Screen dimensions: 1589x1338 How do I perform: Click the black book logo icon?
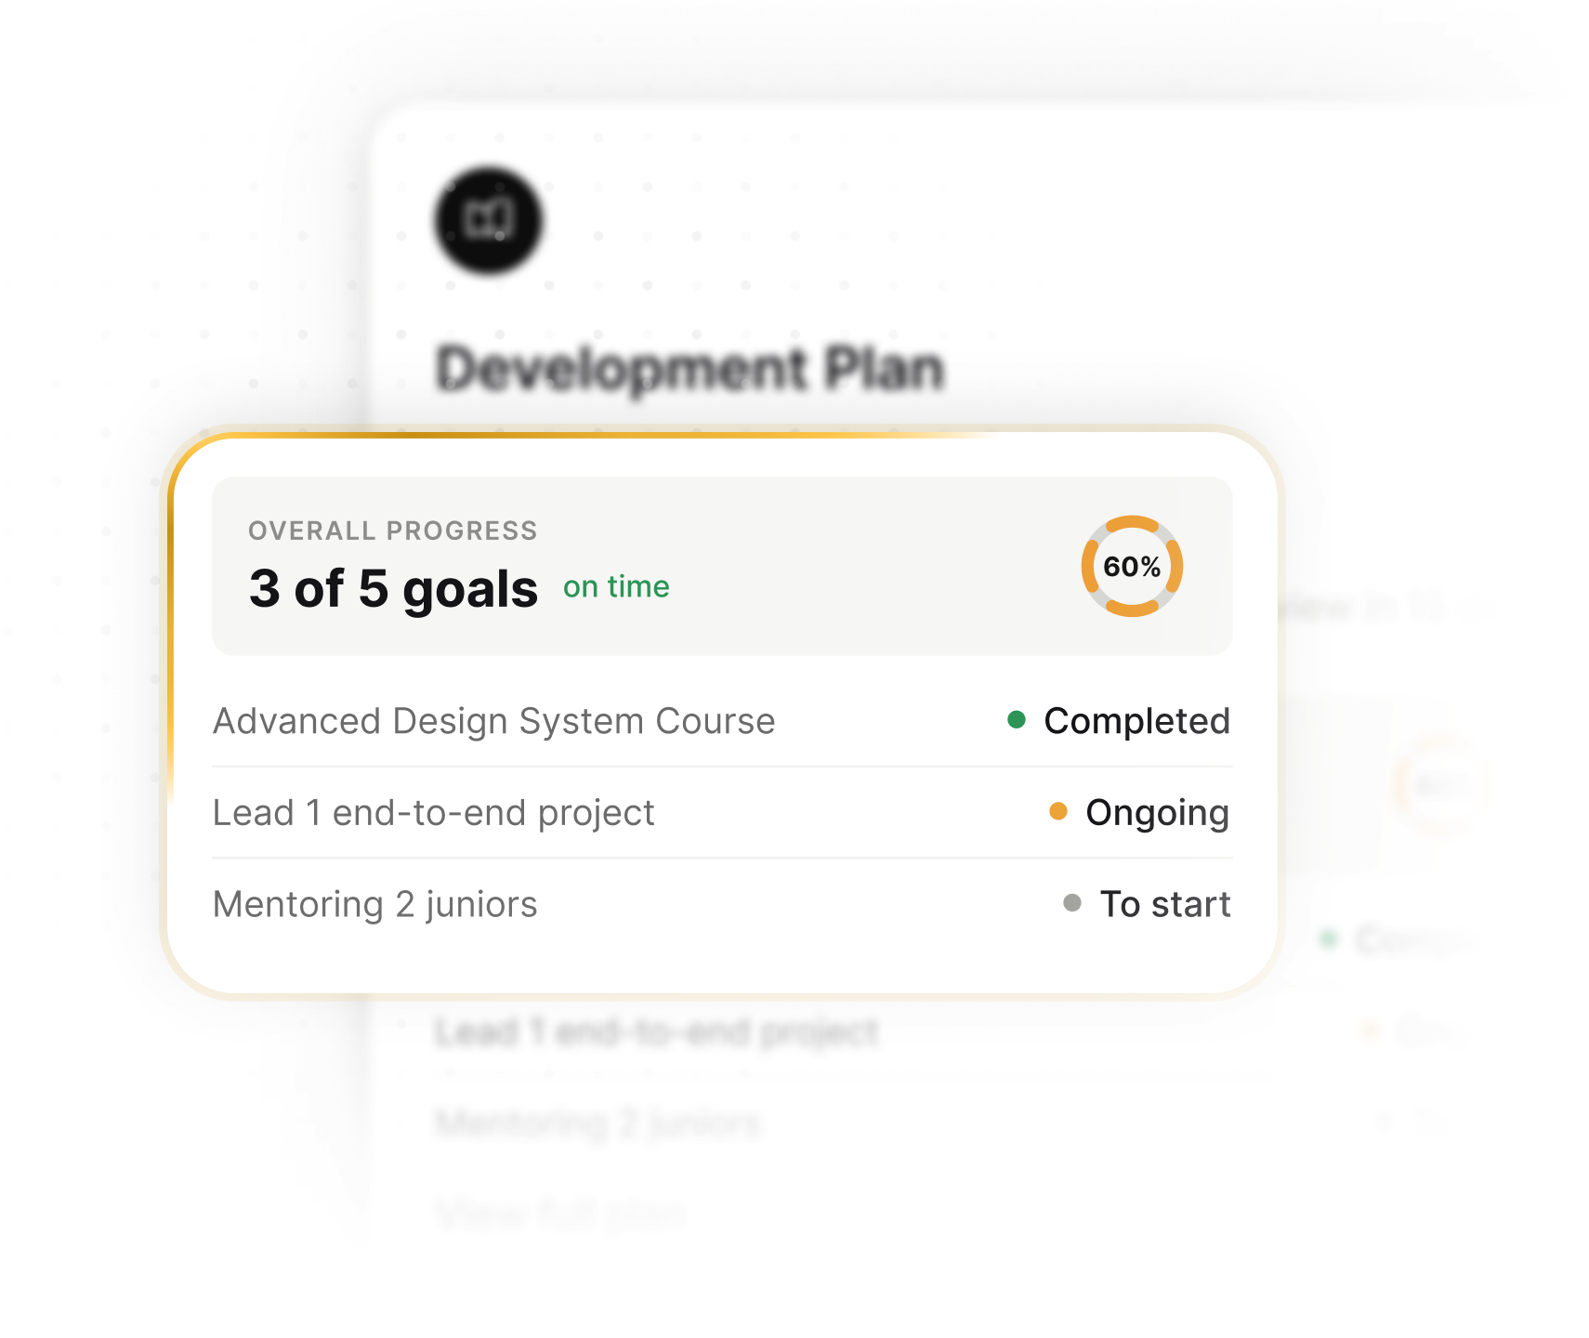[489, 220]
